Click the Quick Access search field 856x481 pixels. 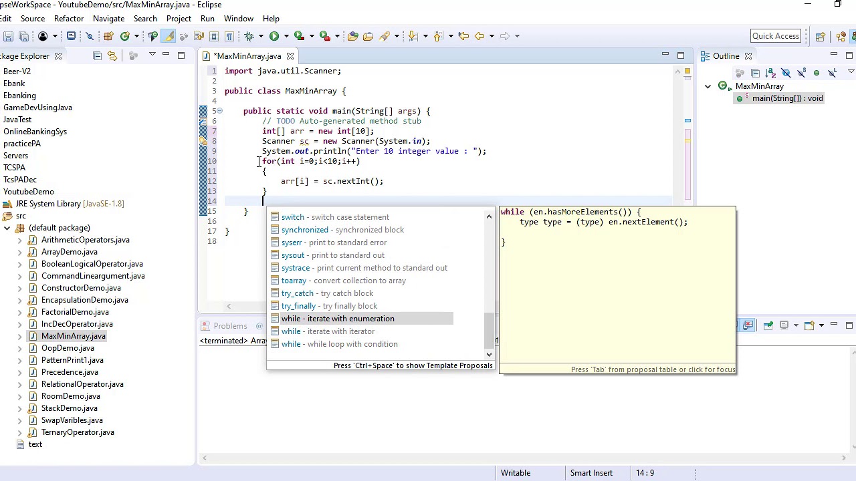pos(775,36)
